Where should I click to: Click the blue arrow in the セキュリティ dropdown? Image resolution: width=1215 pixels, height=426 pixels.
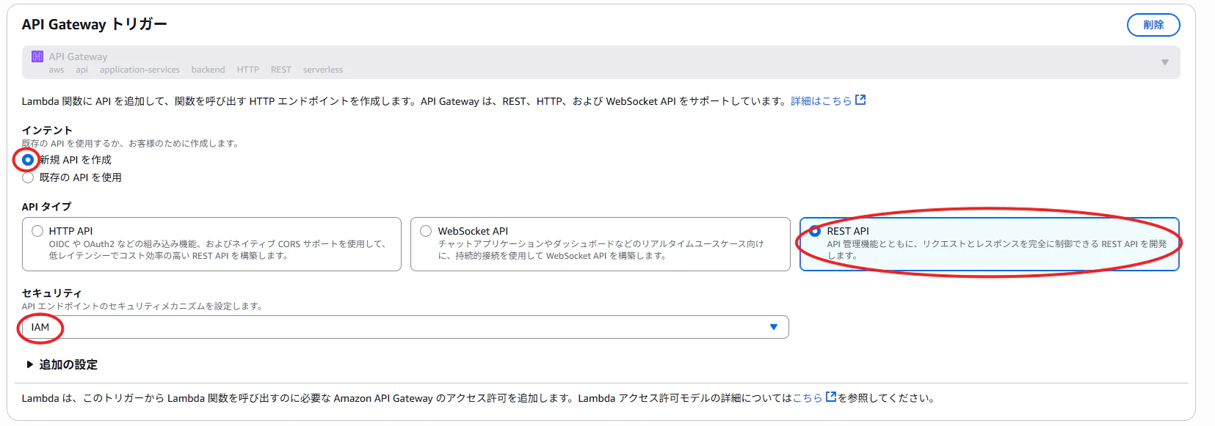[x=773, y=327]
